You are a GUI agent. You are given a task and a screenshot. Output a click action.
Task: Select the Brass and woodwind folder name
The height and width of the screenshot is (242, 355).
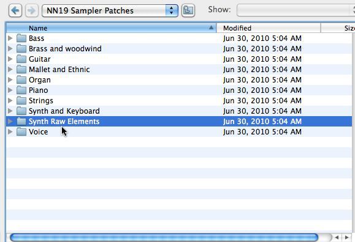pos(65,49)
